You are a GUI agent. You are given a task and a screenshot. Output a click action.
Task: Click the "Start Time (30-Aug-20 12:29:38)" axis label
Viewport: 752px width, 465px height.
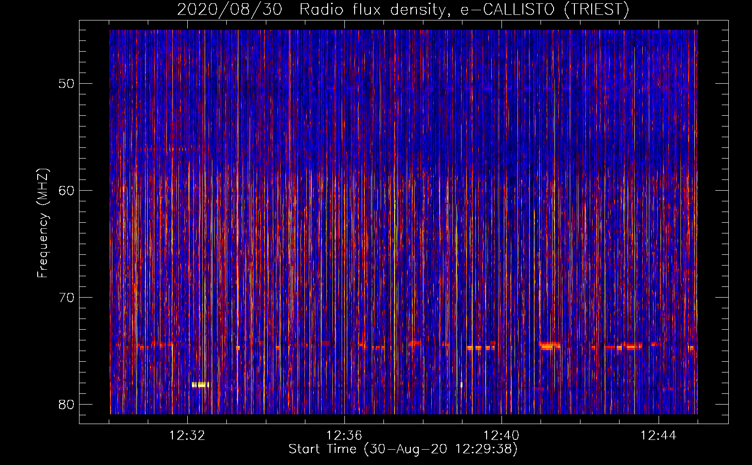[403, 449]
